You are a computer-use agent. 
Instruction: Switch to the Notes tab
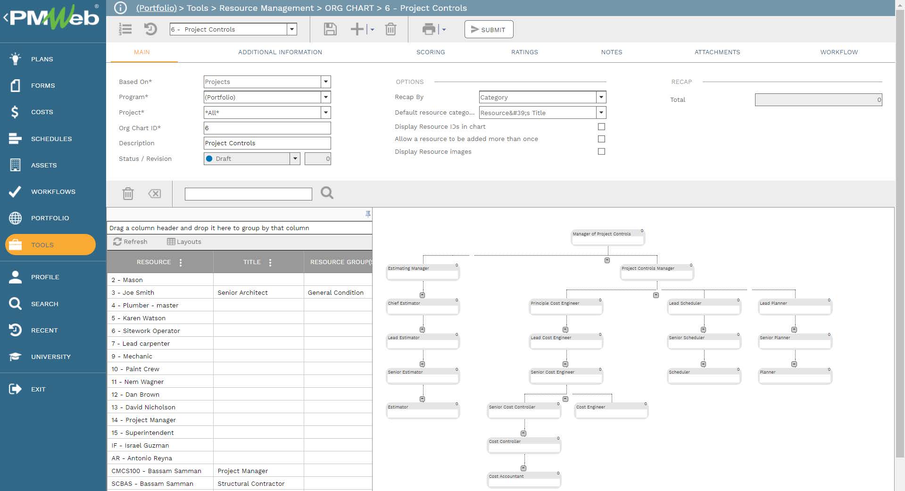pyautogui.click(x=612, y=52)
